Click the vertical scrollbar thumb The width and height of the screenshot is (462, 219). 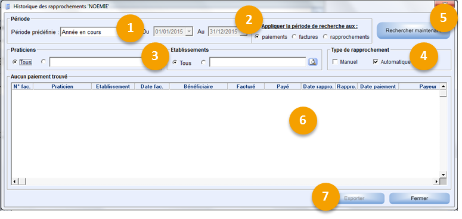tap(443, 93)
